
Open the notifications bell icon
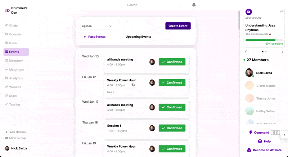pyautogui.click(x=194, y=5)
